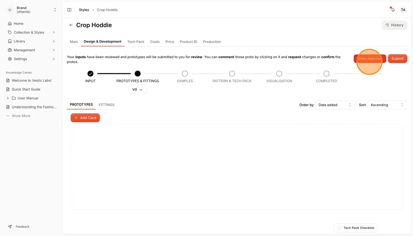This screenshot has height=236, width=413.
Task: Switch to the Tech Pack tab
Action: pyautogui.click(x=136, y=42)
